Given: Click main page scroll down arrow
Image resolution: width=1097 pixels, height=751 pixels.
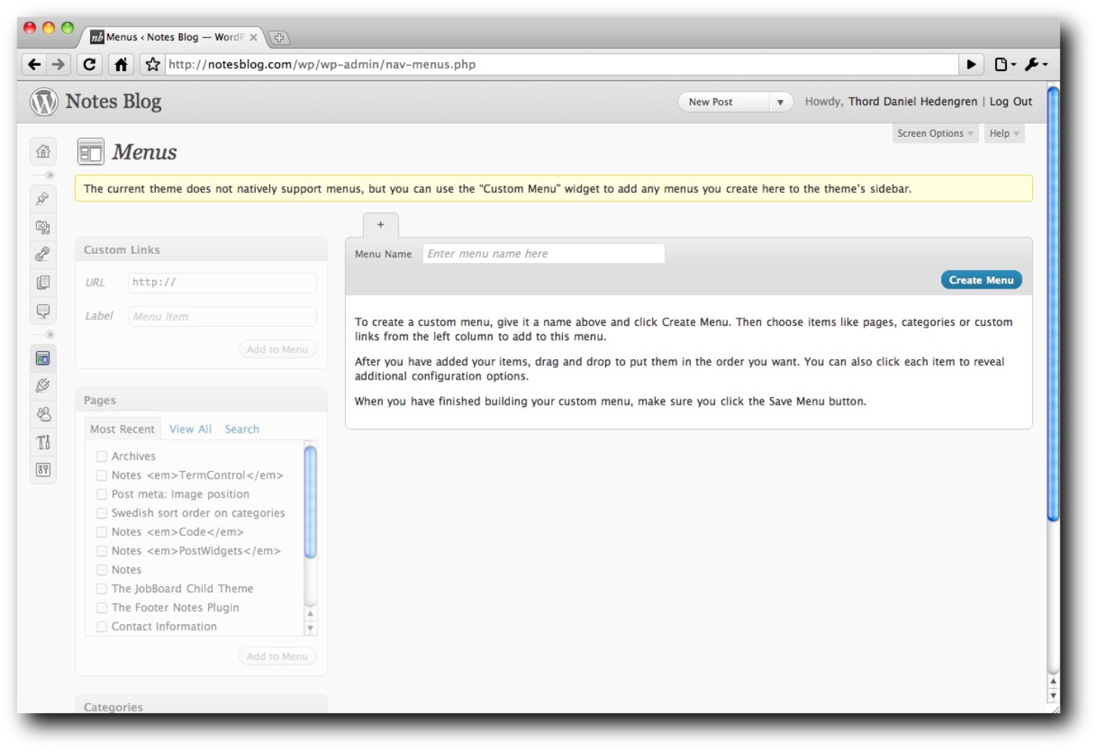Looking at the screenshot, I should click(x=1052, y=696).
